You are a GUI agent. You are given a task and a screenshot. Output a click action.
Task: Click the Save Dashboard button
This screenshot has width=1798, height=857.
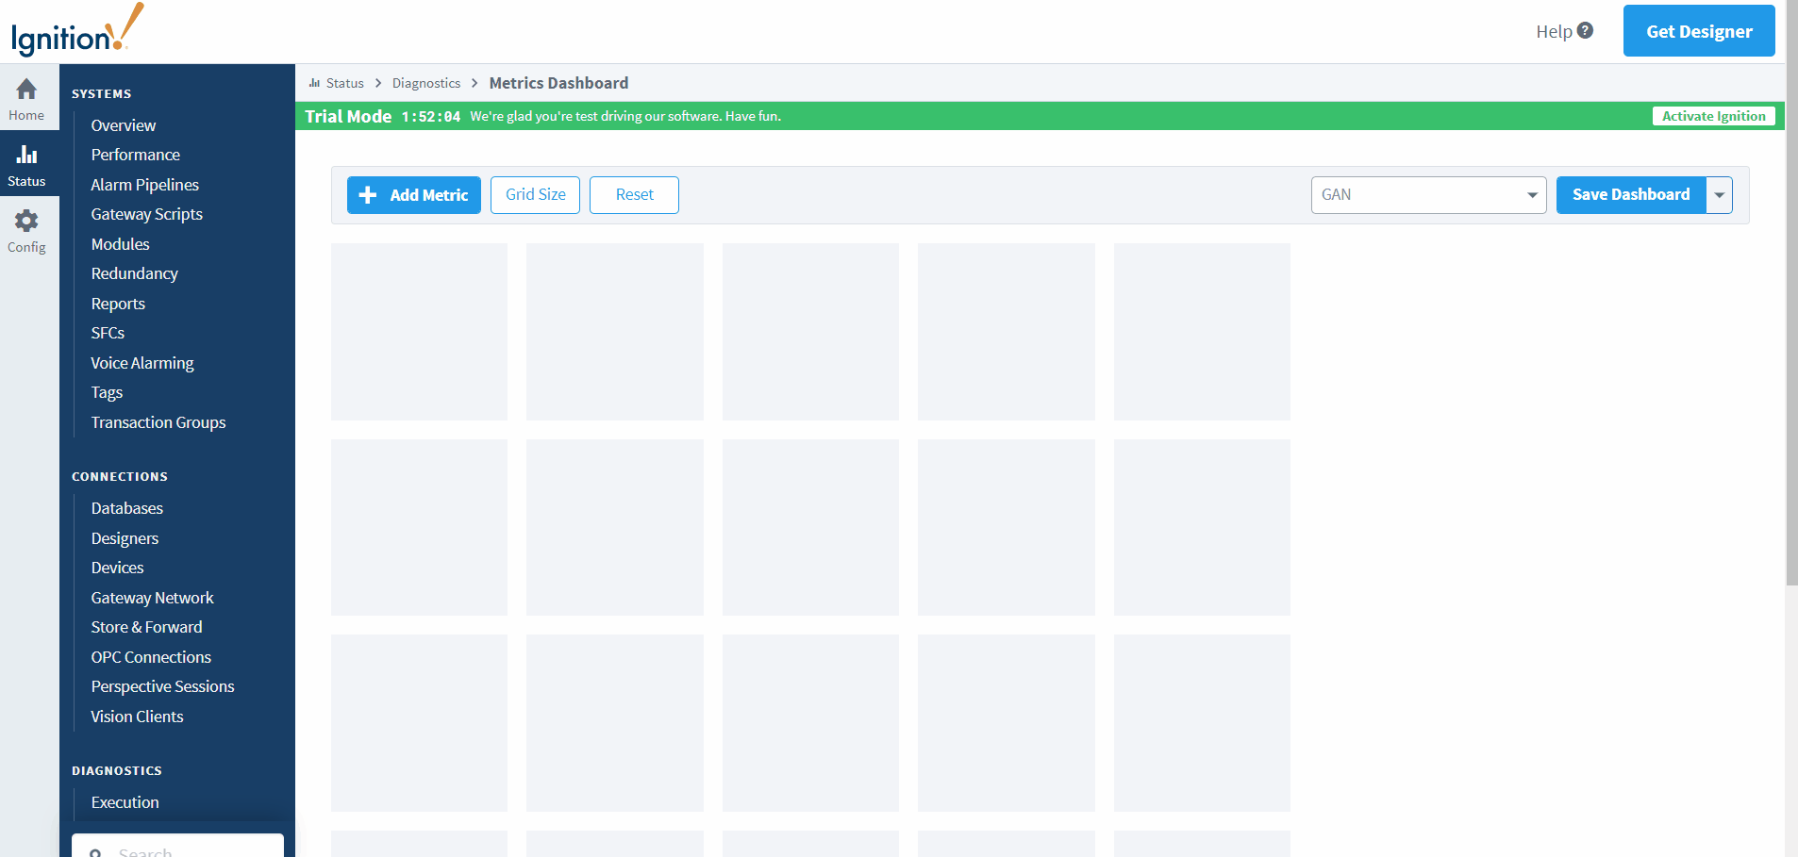(x=1631, y=195)
